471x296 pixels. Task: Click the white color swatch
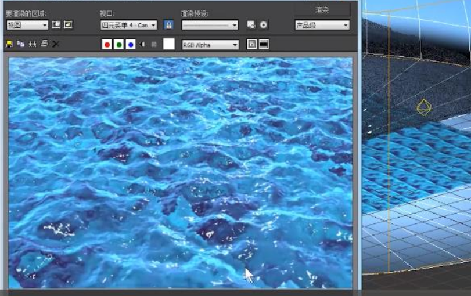pos(169,44)
